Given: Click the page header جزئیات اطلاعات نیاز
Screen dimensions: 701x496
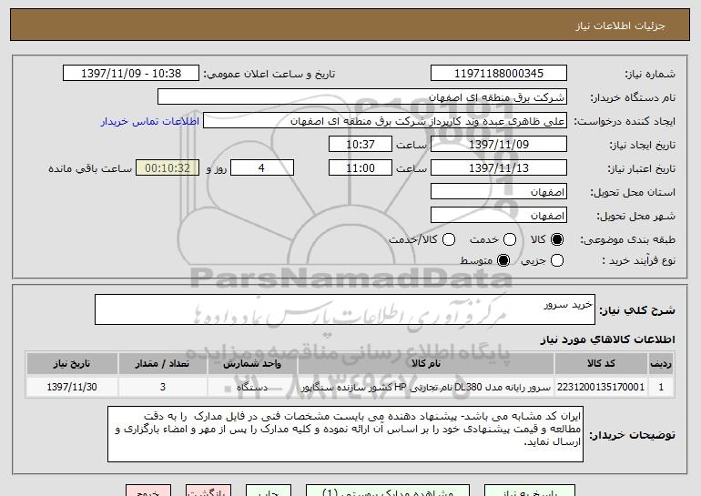Looking at the screenshot, I should pyautogui.click(x=620, y=25).
